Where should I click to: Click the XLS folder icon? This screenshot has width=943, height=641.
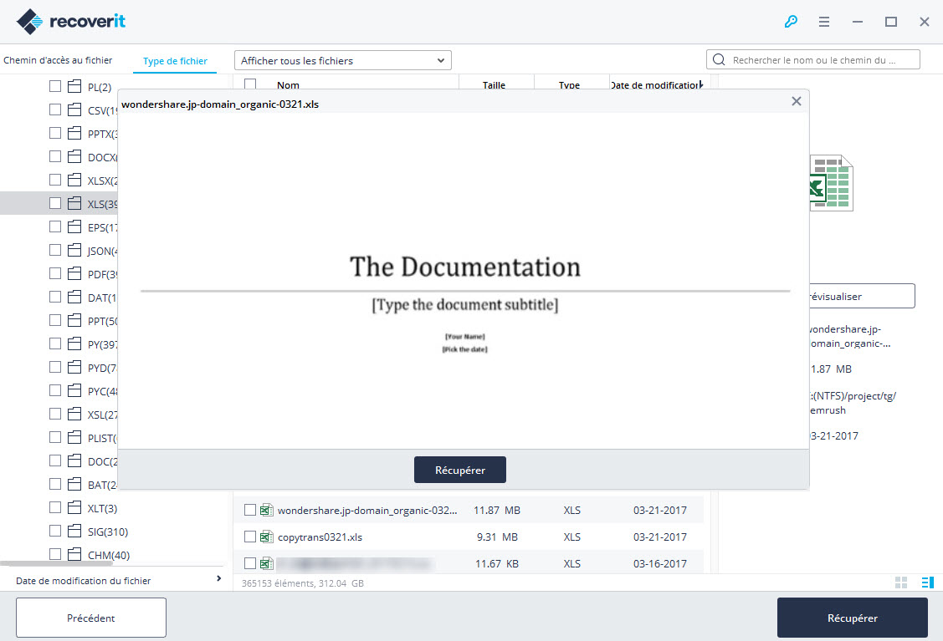coord(74,204)
